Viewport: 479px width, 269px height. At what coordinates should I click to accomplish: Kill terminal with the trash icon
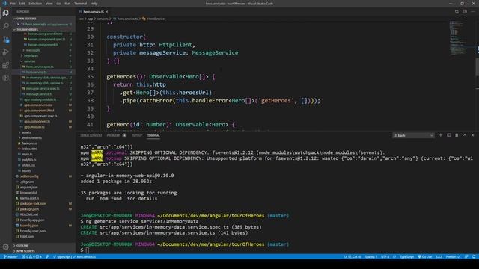coord(457,135)
